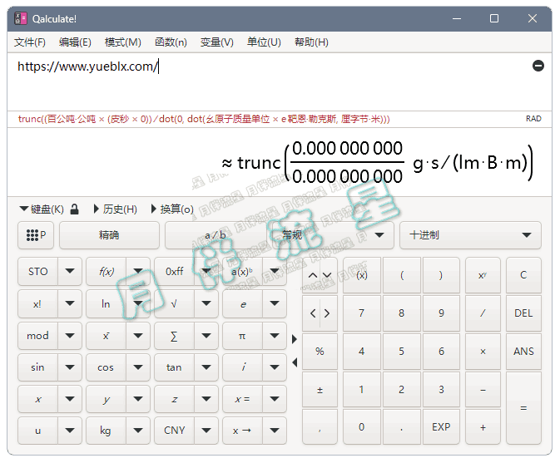Click the division / key
560x463 pixels.
(483, 313)
